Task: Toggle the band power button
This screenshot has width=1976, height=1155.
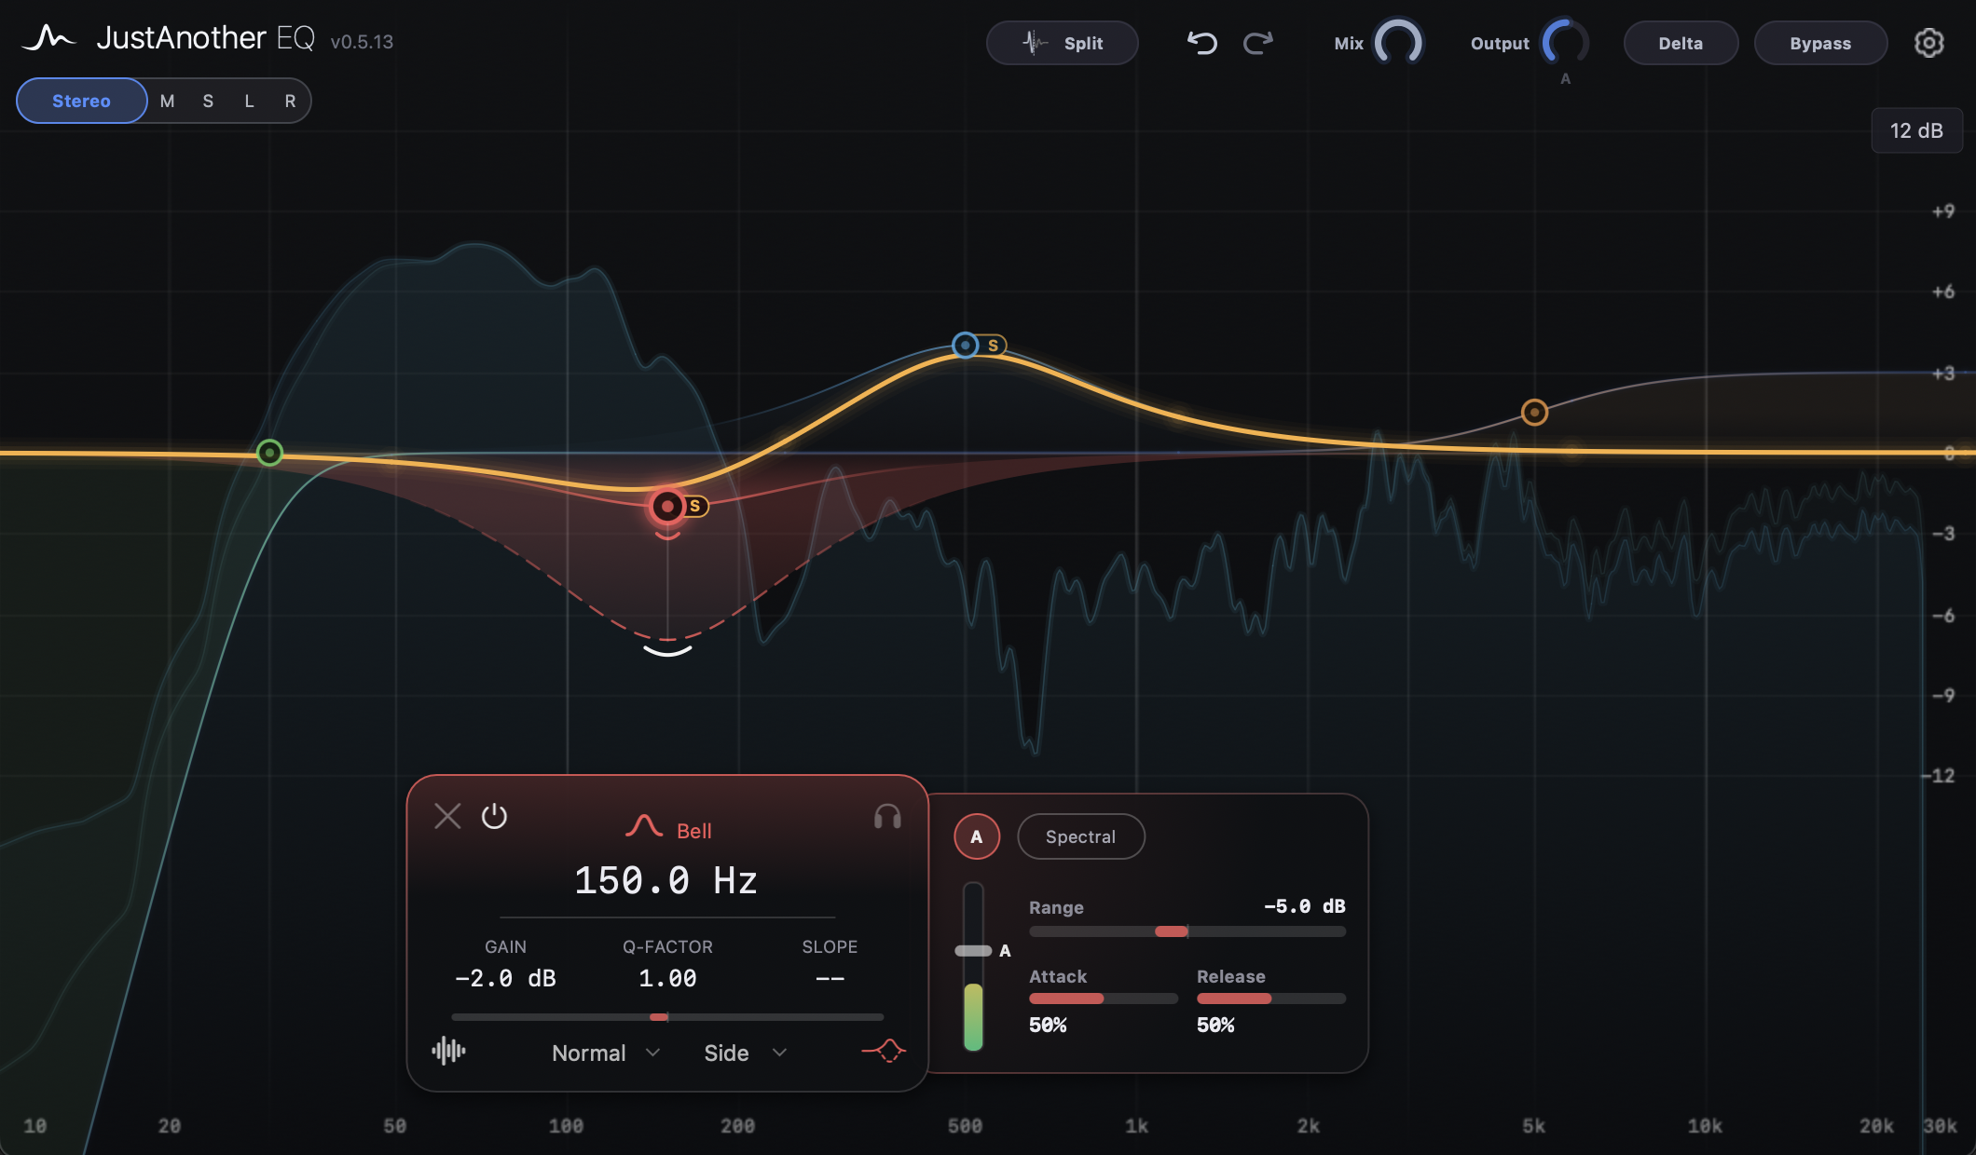Action: click(x=495, y=816)
